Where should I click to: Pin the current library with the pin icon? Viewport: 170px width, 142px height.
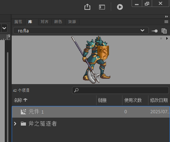[155, 31]
